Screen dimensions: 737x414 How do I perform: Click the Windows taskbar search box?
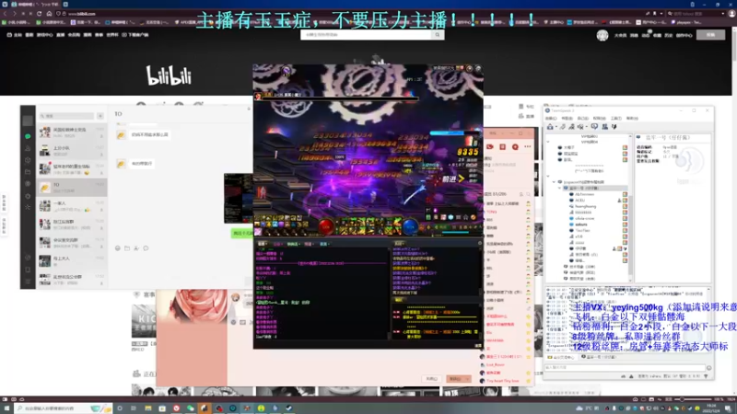click(x=63, y=408)
